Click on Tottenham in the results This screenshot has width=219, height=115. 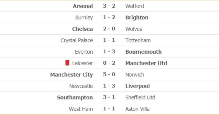[138, 40]
